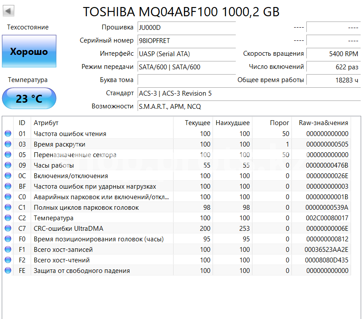Click the 23 °C temperature indicator
362x319 pixels.
(29, 99)
